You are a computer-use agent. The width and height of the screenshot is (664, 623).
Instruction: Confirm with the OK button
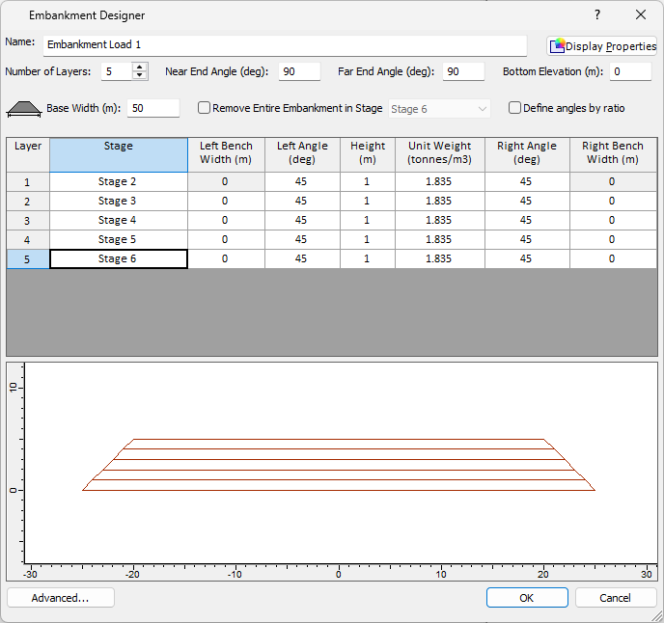[527, 598]
